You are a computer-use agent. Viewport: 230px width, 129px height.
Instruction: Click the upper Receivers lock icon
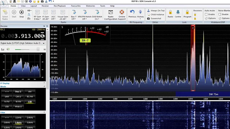195,14
